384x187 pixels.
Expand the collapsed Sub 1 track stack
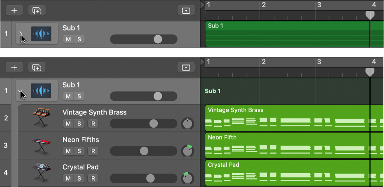(21, 34)
